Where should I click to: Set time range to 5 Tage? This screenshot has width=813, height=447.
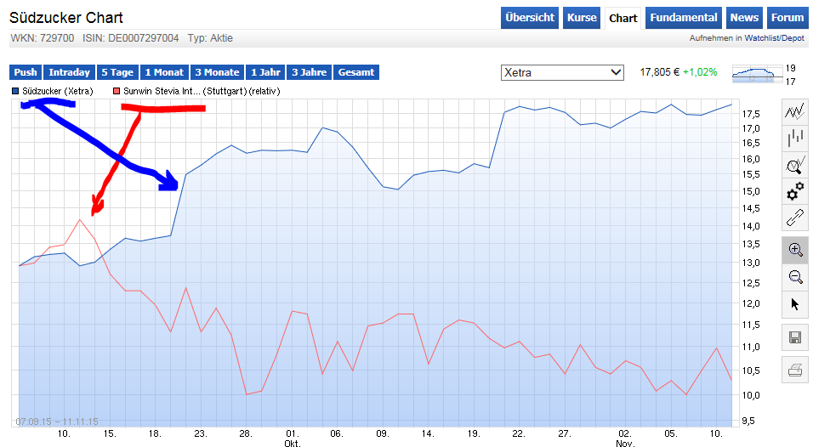pyautogui.click(x=117, y=72)
